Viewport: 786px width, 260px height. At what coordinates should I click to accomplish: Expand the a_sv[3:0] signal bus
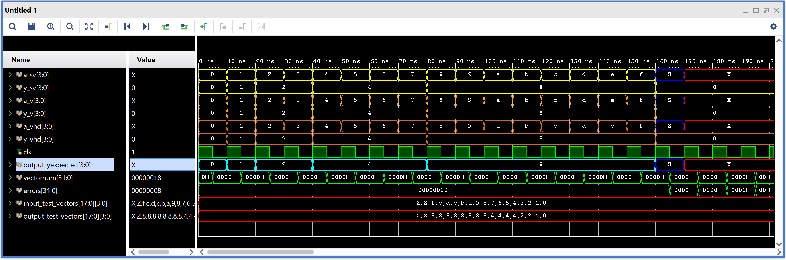pyautogui.click(x=10, y=75)
